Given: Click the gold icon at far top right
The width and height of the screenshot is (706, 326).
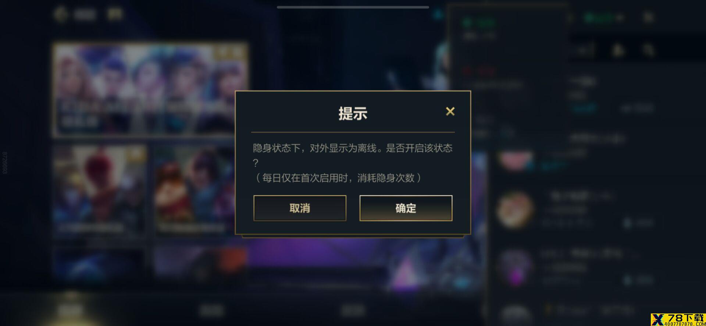Looking at the screenshot, I should 649,17.
